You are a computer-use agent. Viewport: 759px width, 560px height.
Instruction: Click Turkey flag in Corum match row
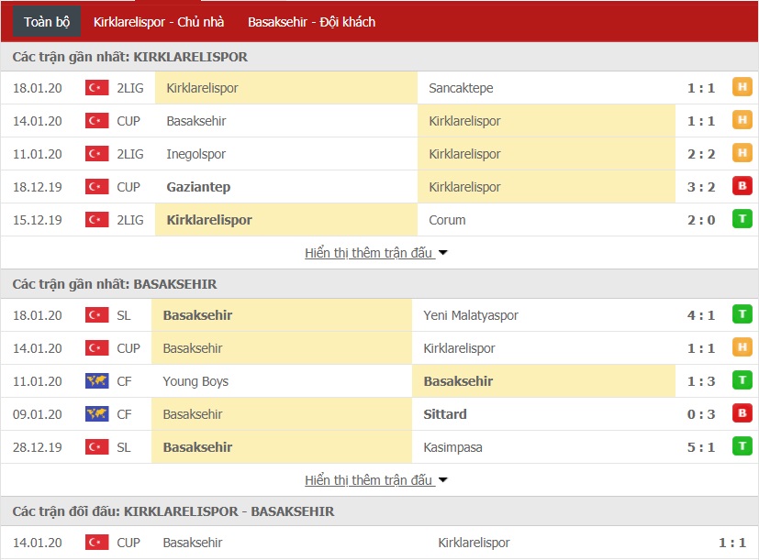coord(96,220)
